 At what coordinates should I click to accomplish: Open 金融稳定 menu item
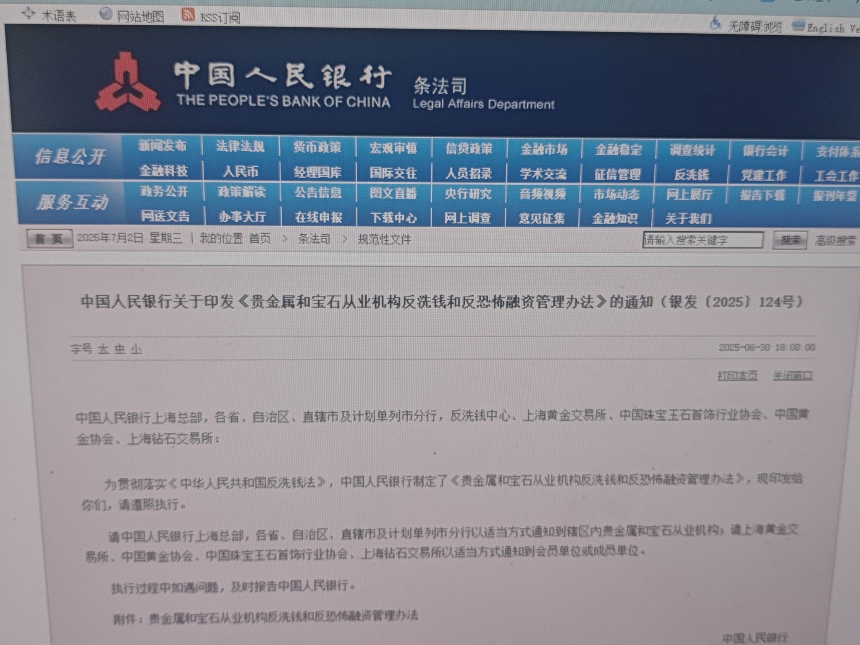coord(618,150)
